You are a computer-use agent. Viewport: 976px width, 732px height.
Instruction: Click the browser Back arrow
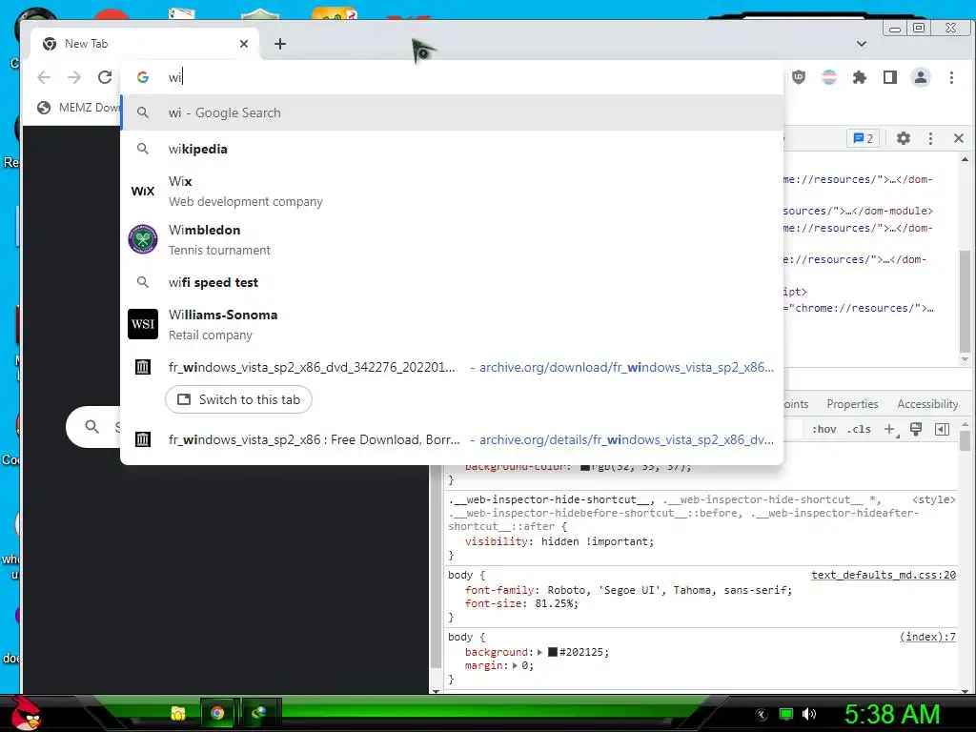[x=44, y=77]
